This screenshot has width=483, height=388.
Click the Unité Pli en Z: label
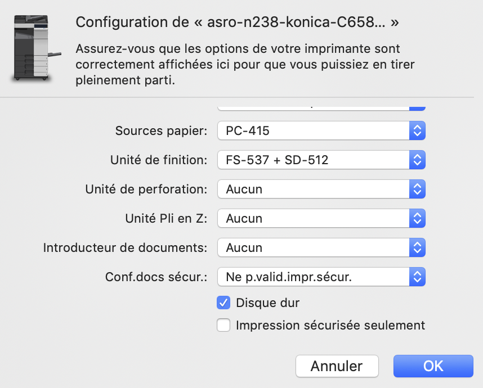(x=166, y=219)
